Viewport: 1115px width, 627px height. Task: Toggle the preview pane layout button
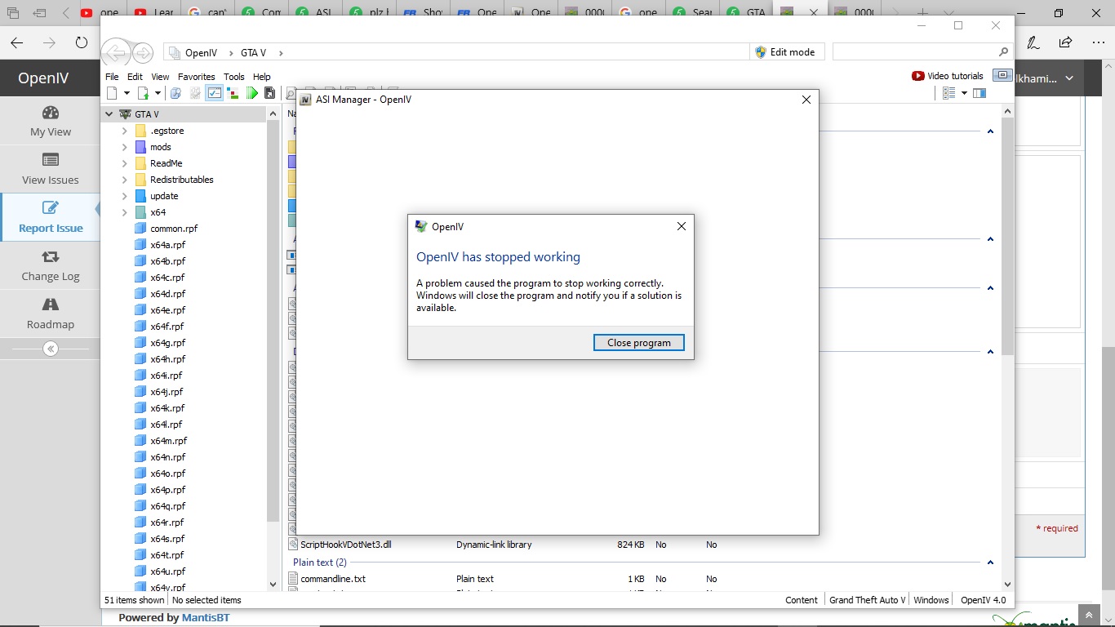tap(980, 93)
